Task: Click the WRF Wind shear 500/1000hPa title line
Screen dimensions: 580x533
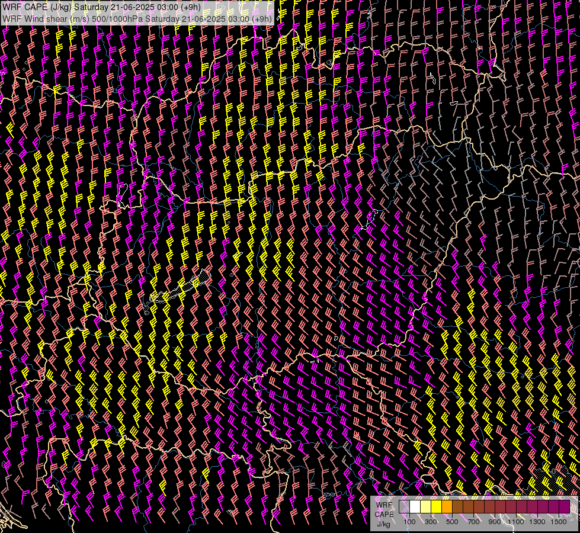Action: (137, 19)
